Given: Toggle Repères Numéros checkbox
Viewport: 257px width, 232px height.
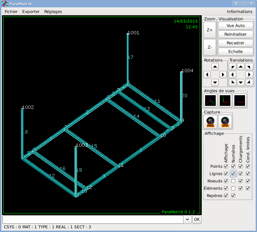Looking at the screenshot, I should 233,196.
